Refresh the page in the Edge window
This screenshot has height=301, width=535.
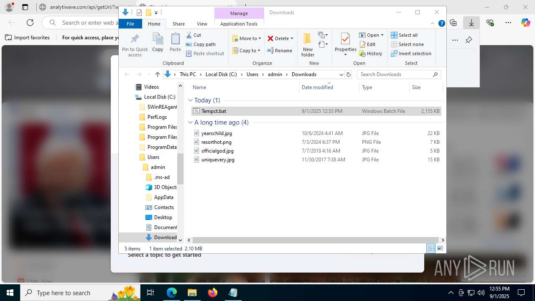click(x=30, y=23)
